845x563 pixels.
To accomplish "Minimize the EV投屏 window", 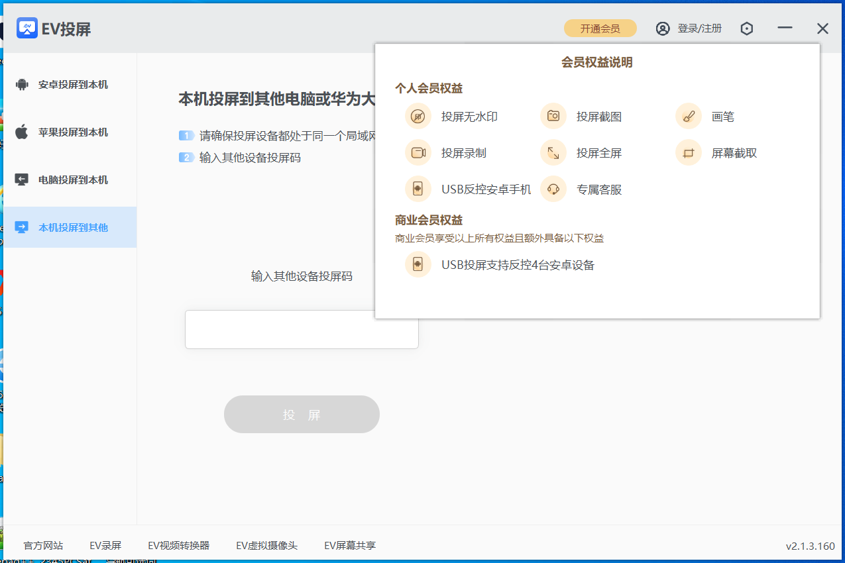I will [x=785, y=28].
